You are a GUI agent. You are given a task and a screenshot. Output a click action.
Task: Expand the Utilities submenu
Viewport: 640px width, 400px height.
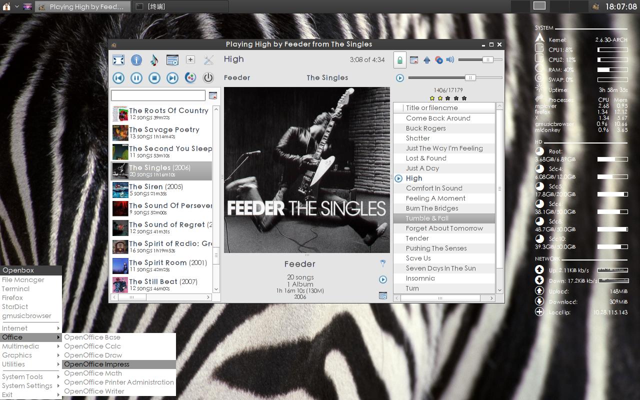(x=31, y=364)
